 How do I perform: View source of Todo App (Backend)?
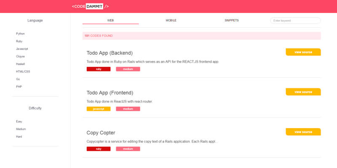pyautogui.click(x=303, y=52)
